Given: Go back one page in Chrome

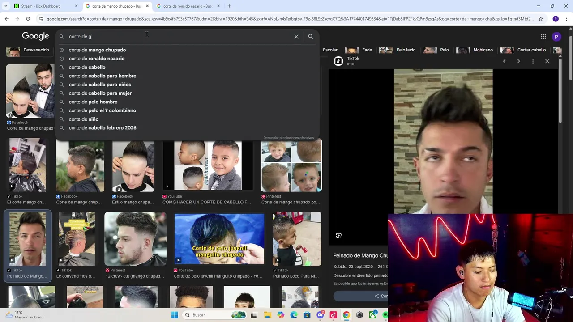Looking at the screenshot, I should (6, 19).
